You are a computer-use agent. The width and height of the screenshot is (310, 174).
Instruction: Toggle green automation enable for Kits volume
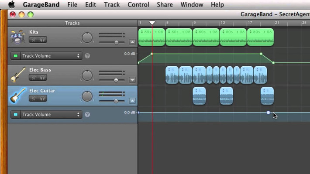click(16, 56)
